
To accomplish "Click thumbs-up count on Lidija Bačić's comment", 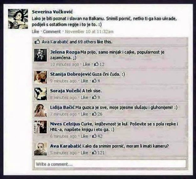I will (x=97, y=114).
